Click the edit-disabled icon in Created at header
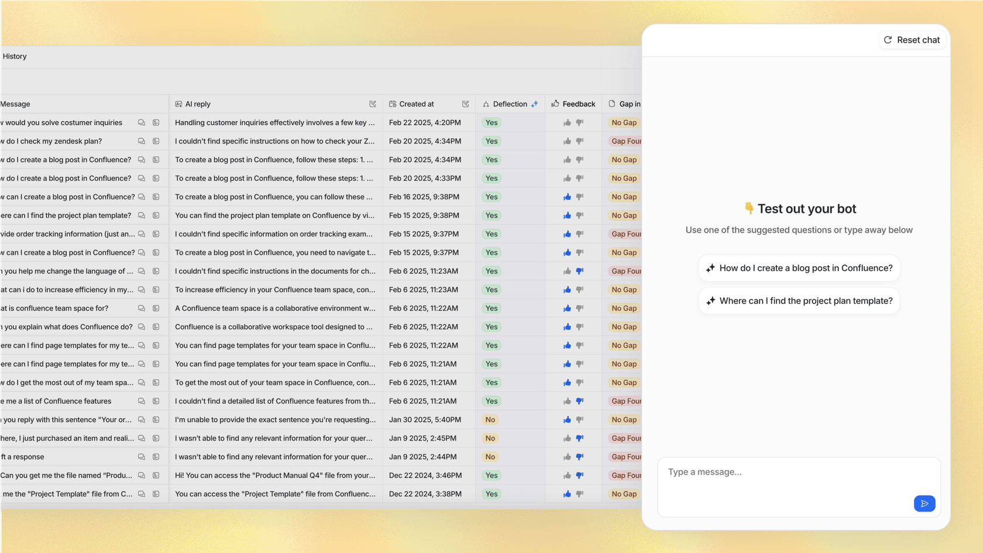 pos(466,104)
